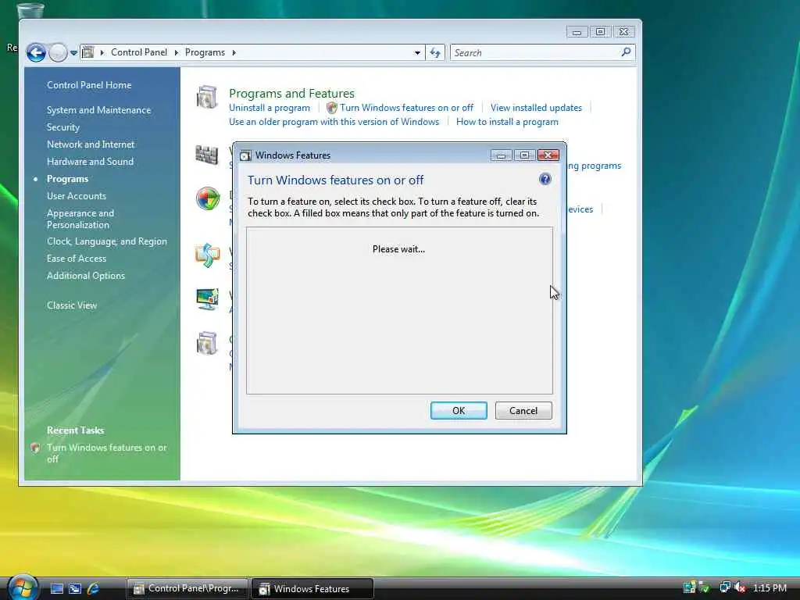
Task: Open Programs and Features heading
Action: 291,94
